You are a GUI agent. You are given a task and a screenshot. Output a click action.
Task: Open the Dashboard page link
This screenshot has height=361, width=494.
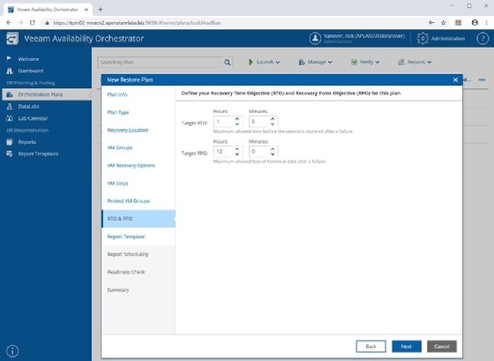coord(31,71)
